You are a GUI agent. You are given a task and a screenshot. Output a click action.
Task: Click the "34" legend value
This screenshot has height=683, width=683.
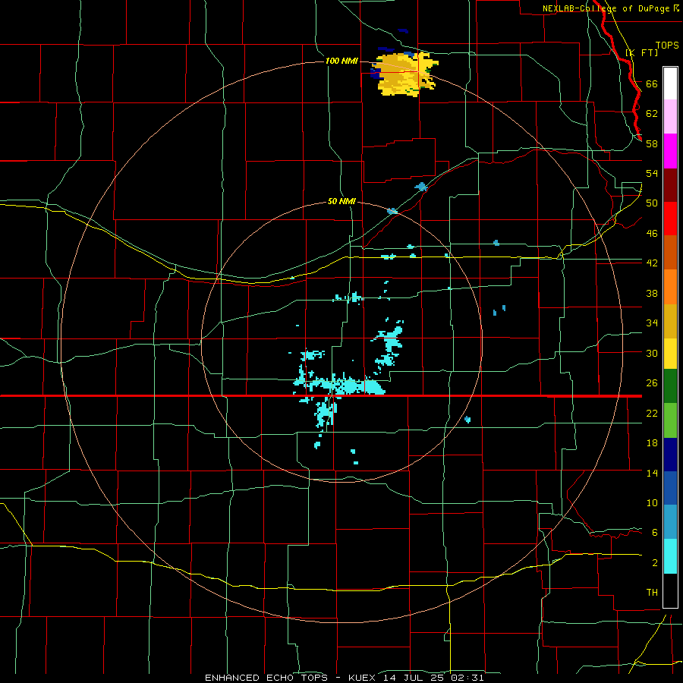652,323
